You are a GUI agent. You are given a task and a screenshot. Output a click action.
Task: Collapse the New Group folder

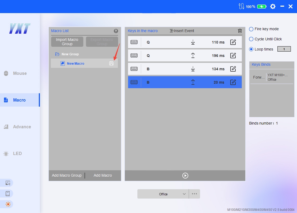[x=57, y=54]
